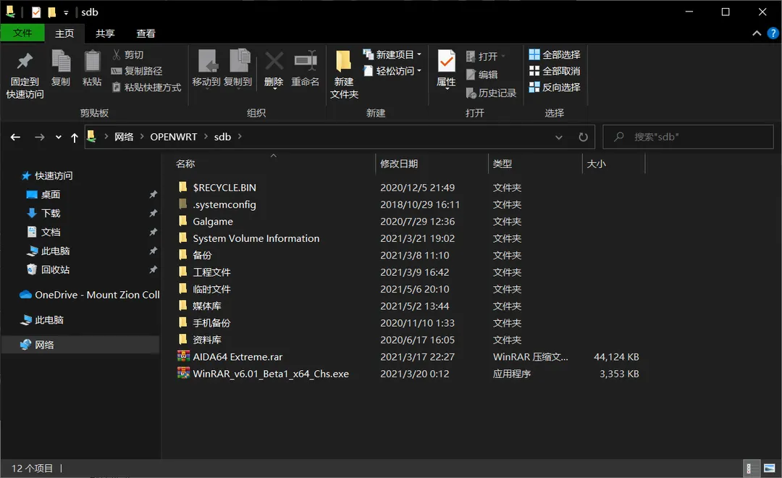Viewport: 782px width, 478px height.
Task: Click Copy path (复制路径) in ribbon
Action: [x=137, y=71]
